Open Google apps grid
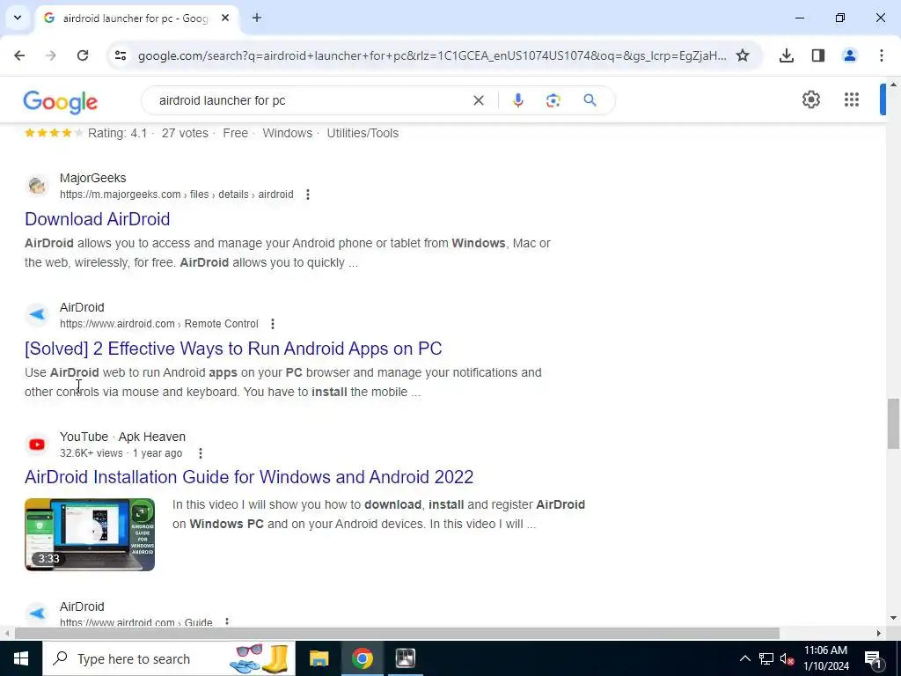 coord(852,99)
